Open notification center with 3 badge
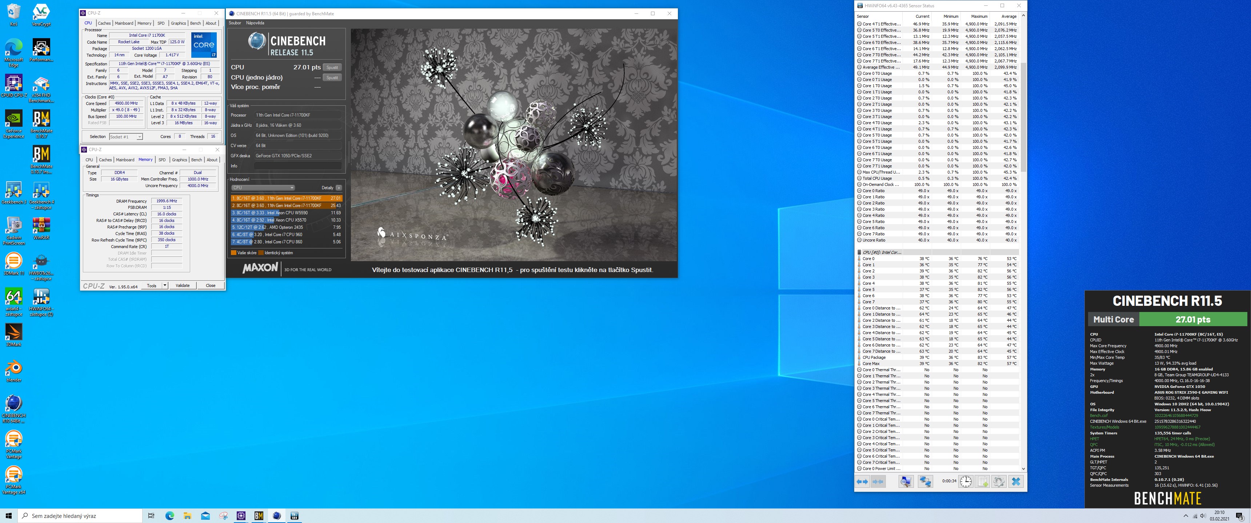Image resolution: width=1251 pixels, height=523 pixels. point(1239,516)
